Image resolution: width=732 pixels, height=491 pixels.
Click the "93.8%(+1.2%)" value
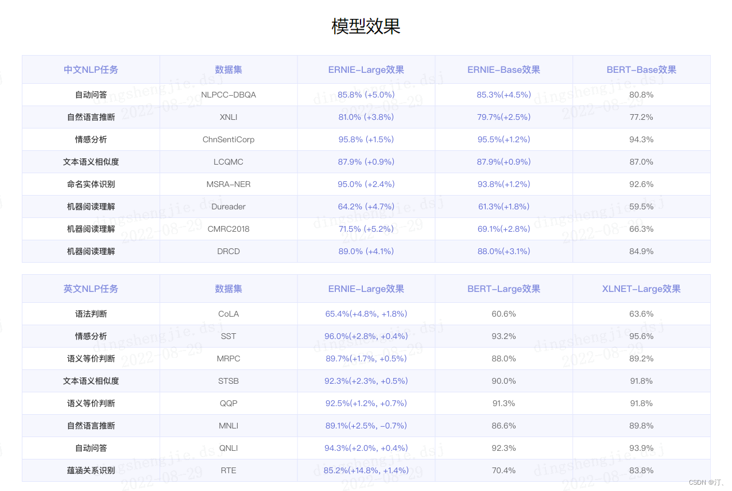pyautogui.click(x=504, y=184)
